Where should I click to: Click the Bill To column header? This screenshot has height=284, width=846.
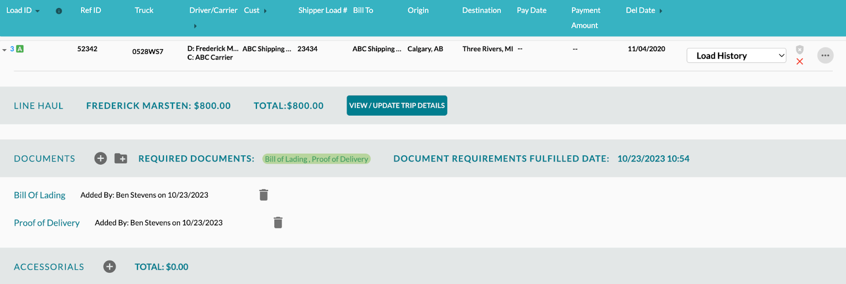pyautogui.click(x=363, y=11)
